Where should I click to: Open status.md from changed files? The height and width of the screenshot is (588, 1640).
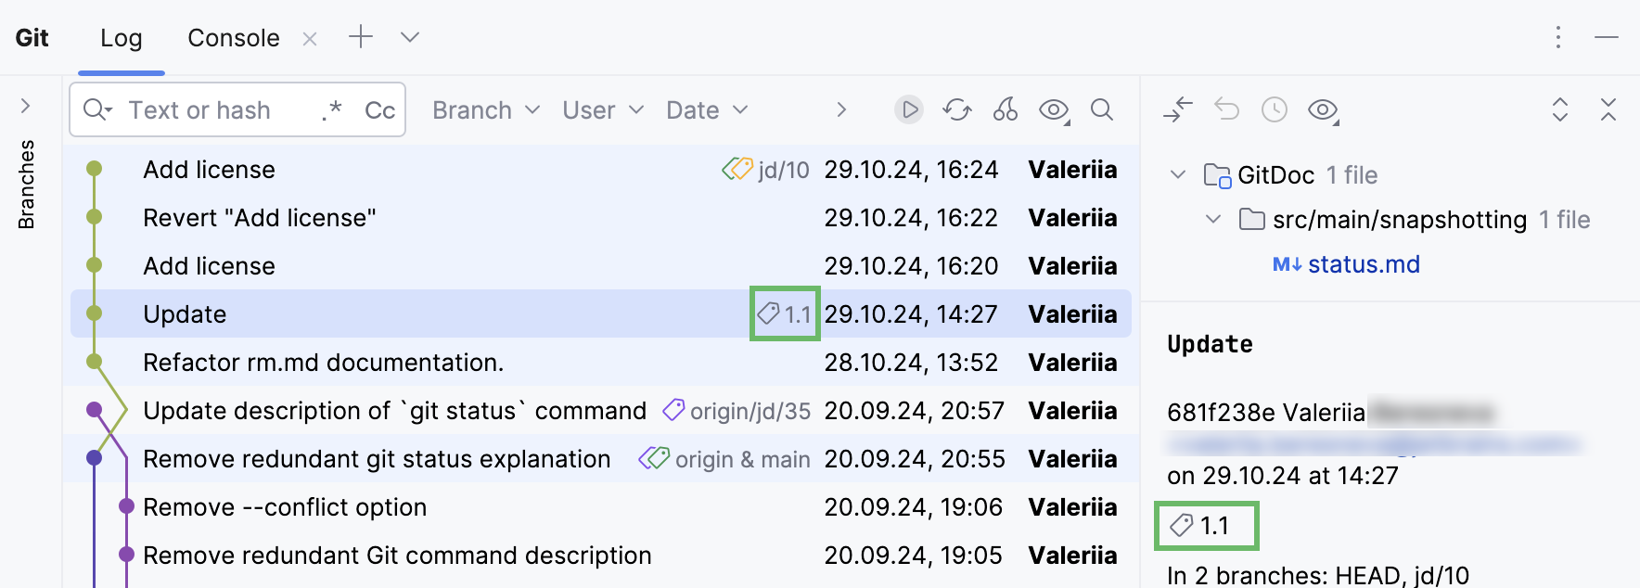[x=1363, y=264]
